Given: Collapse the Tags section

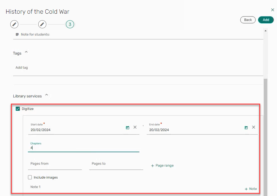Looking at the screenshot, I should pyautogui.click(x=26, y=52).
